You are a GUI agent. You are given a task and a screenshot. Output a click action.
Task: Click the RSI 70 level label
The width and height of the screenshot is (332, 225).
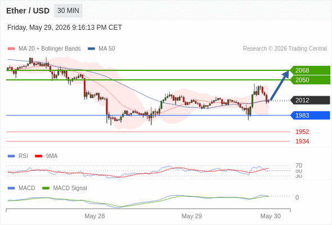[x=299, y=165]
